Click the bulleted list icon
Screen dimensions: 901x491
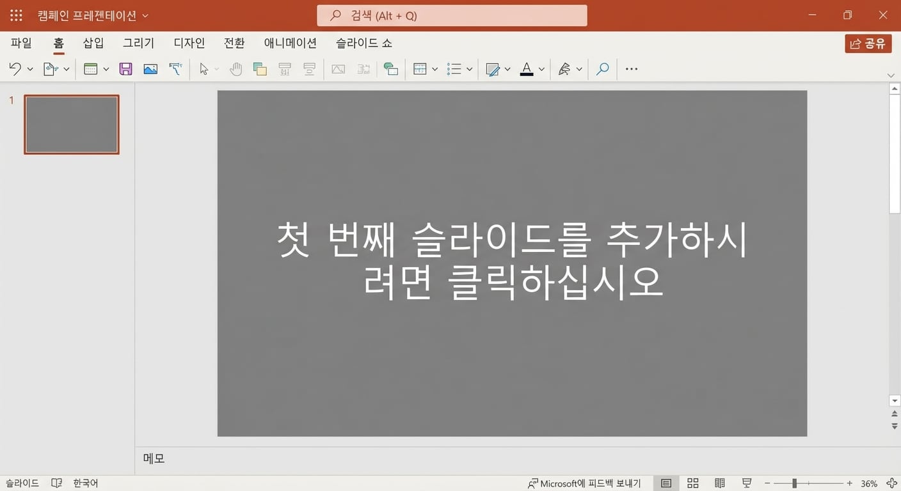[x=454, y=69]
